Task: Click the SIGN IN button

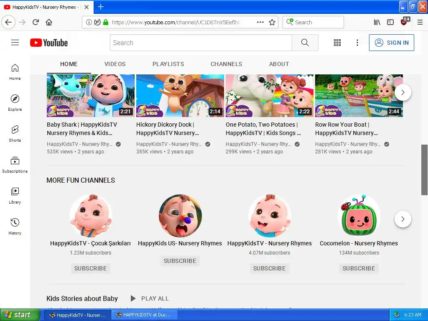Action: [x=391, y=43]
